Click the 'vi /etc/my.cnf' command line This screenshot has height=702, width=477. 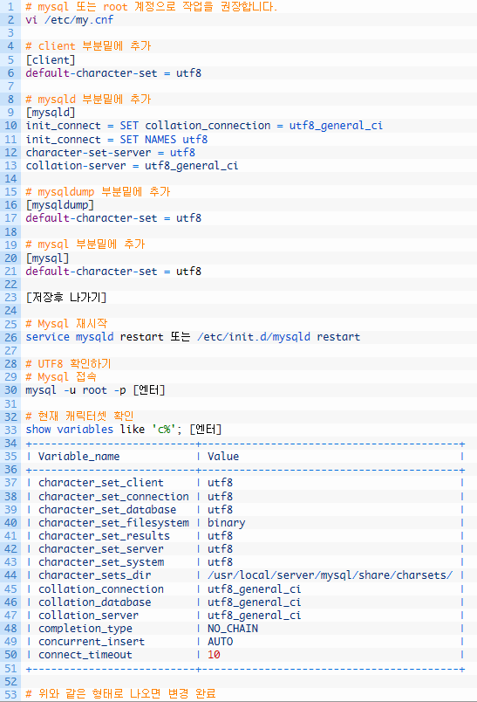click(x=69, y=20)
